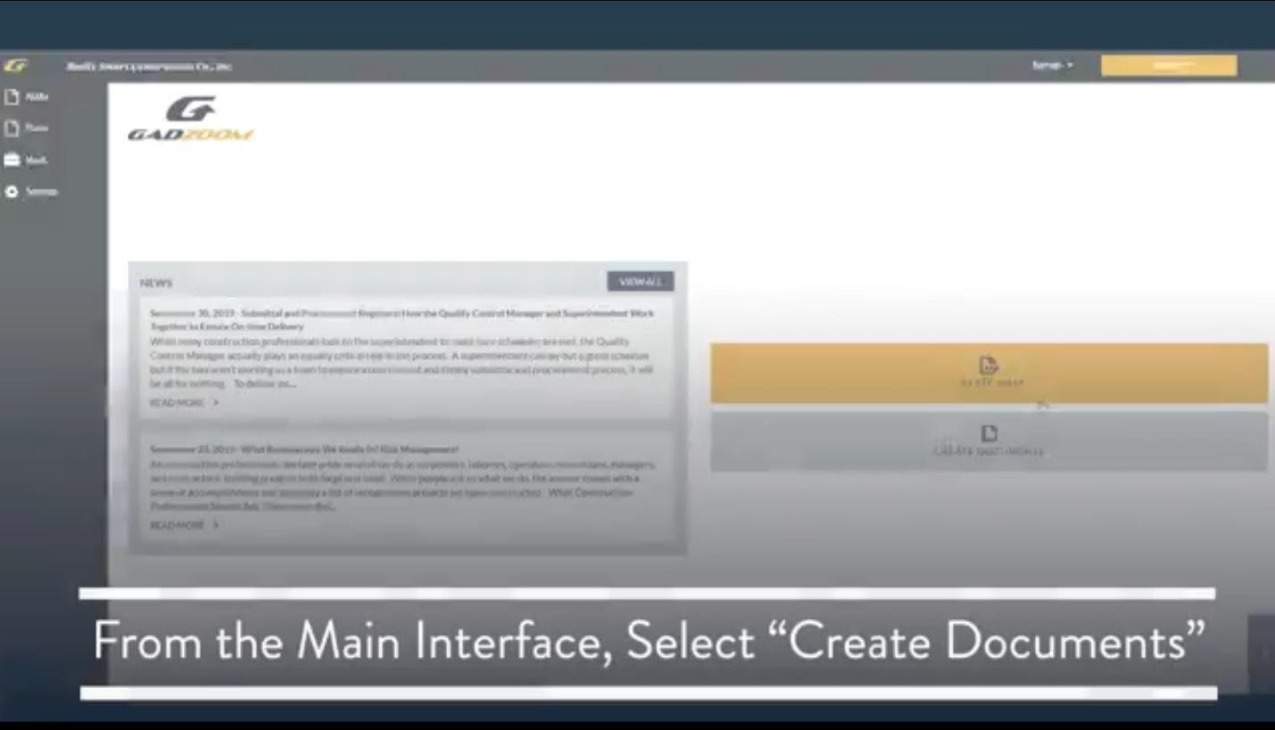Open Read More on second news article
This screenshot has height=730, width=1275.
pos(183,525)
